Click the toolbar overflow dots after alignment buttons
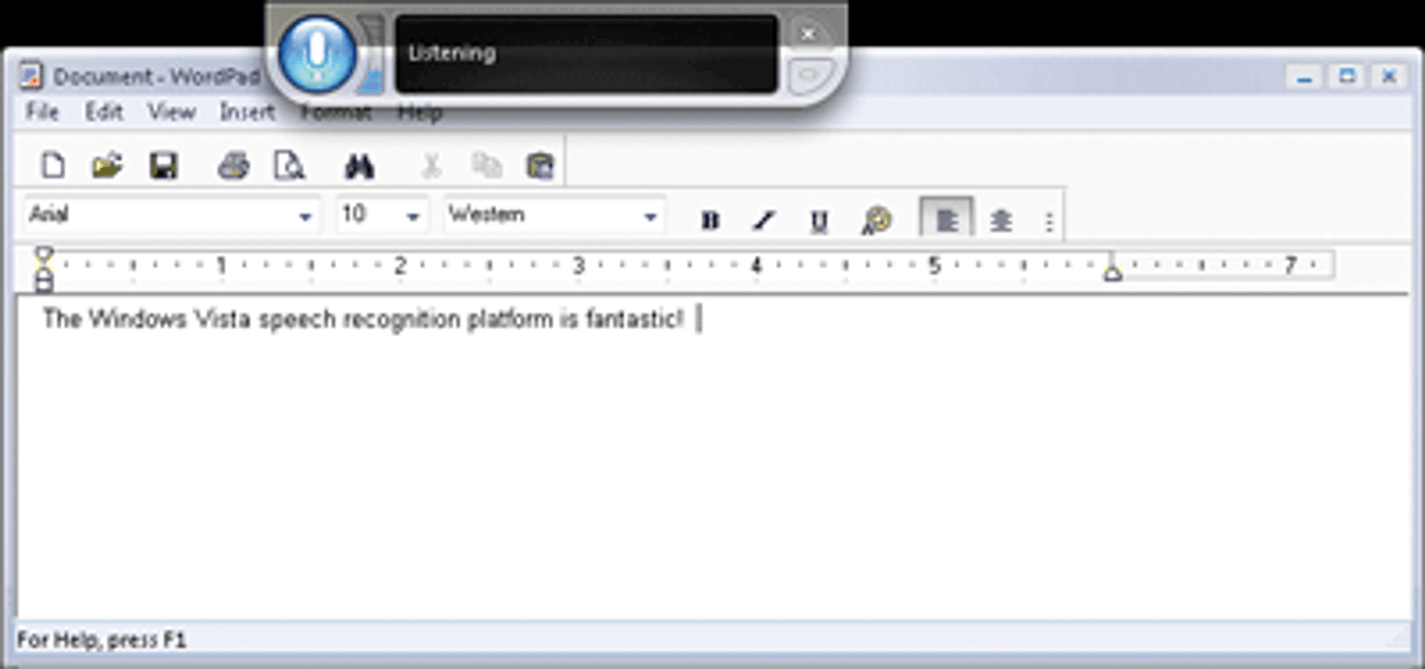The height and width of the screenshot is (669, 1425). (1049, 222)
